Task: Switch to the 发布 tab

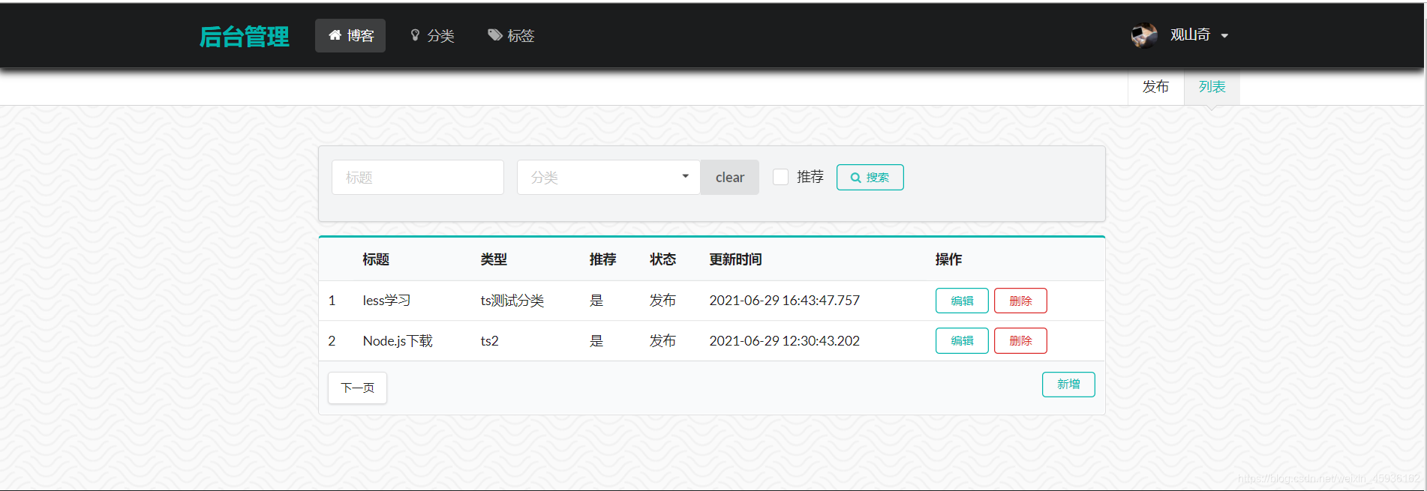Action: [1155, 87]
